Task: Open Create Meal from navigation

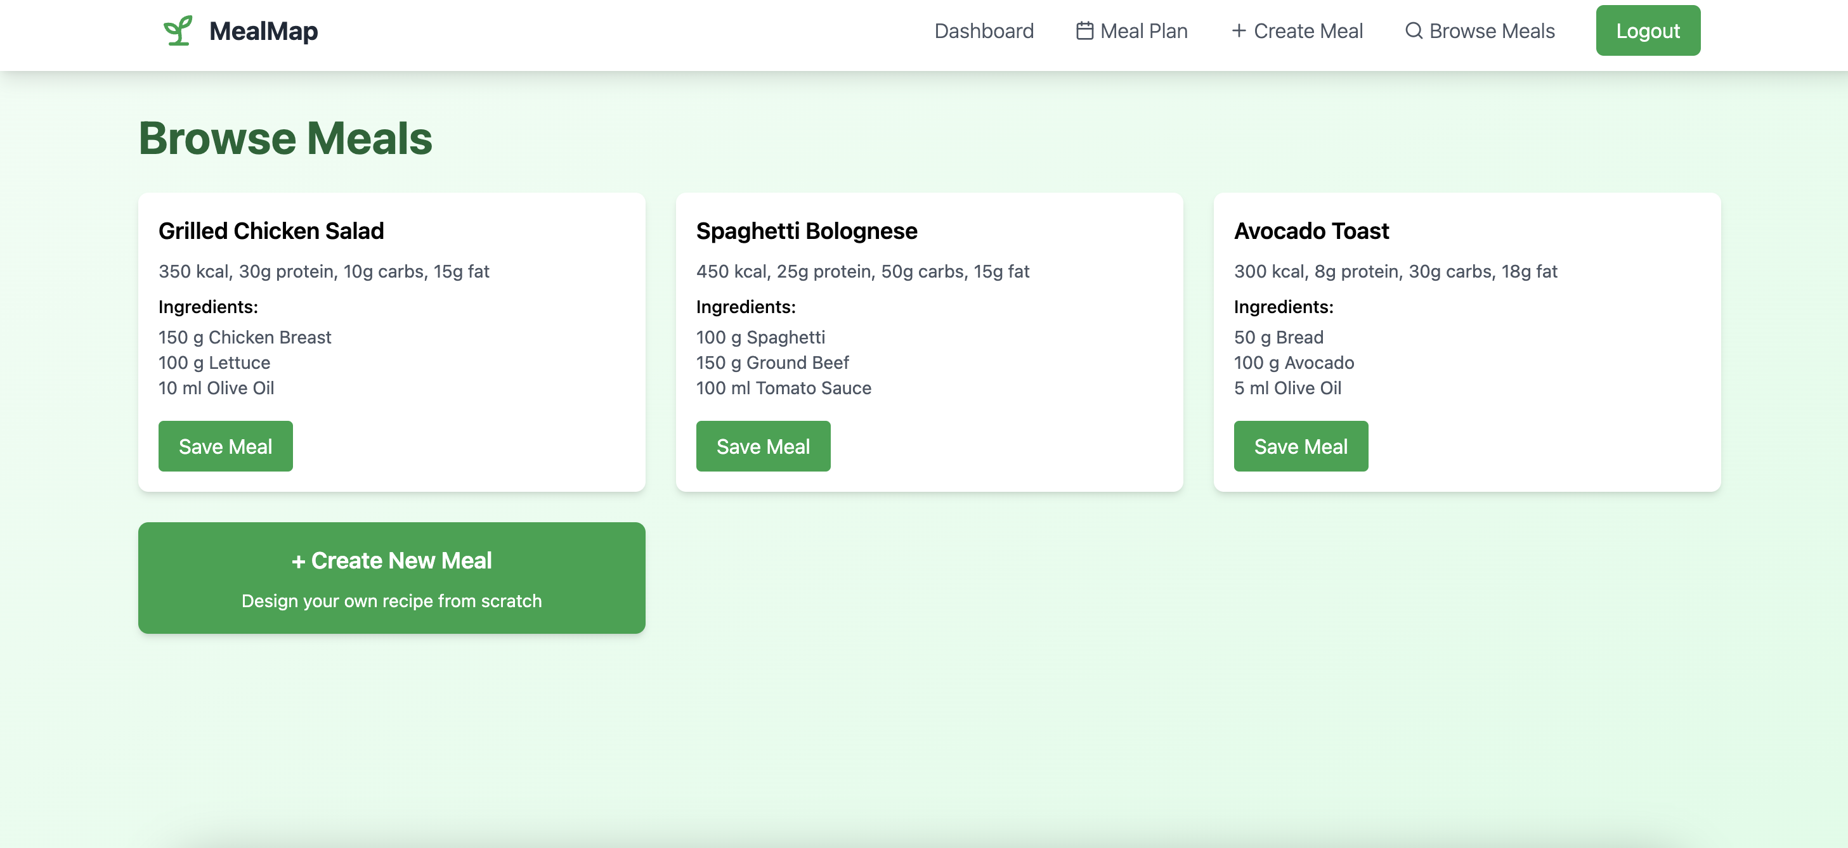Action: coord(1308,31)
